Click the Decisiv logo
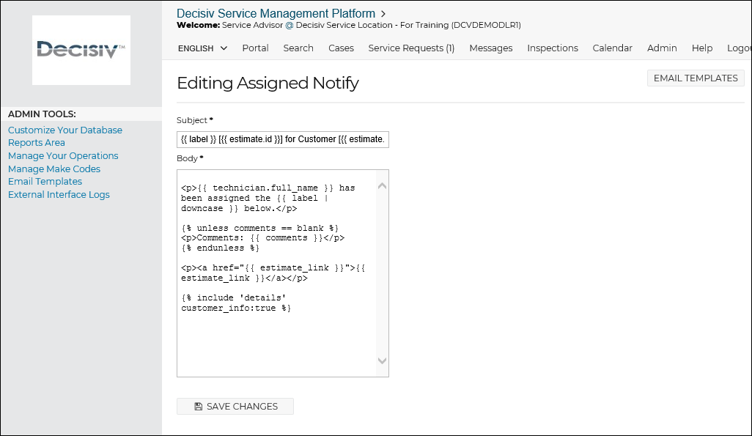The height and width of the screenshot is (436, 752). [x=81, y=50]
